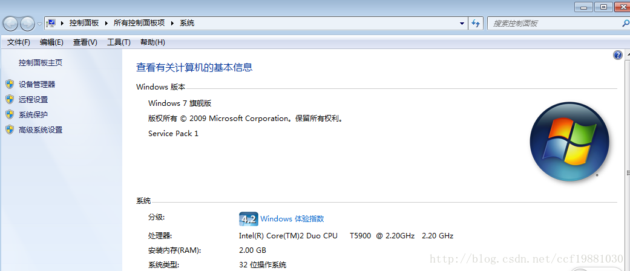Click the 系统类型: label
This screenshot has height=271, width=630.
coord(164,265)
